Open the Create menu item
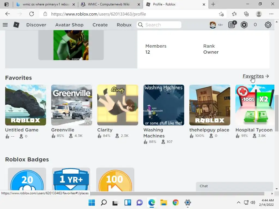Screen dimensions: 279x209 (x=100, y=25)
